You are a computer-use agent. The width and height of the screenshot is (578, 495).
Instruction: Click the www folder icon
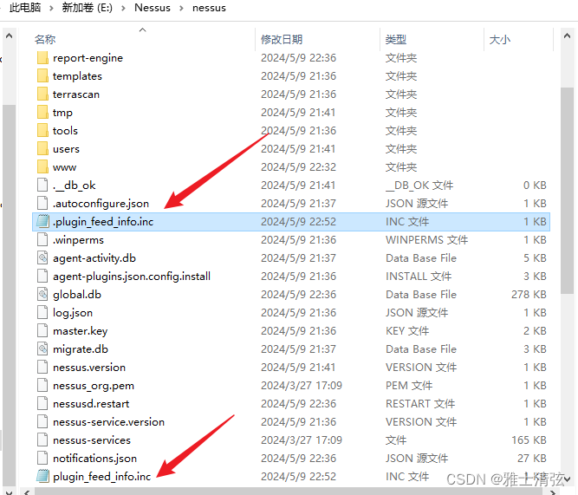tap(42, 167)
